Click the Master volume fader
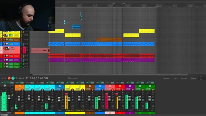This screenshot has width=206, height=116. [9, 97]
